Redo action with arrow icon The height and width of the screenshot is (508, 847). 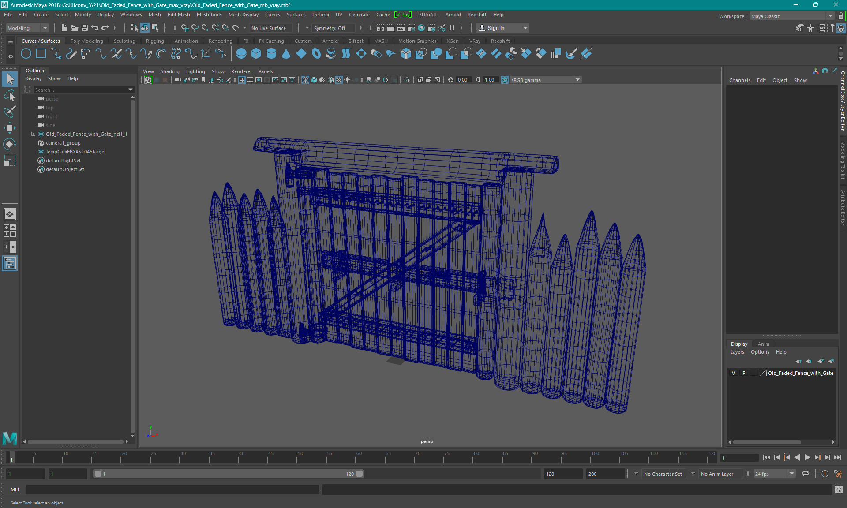105,28
